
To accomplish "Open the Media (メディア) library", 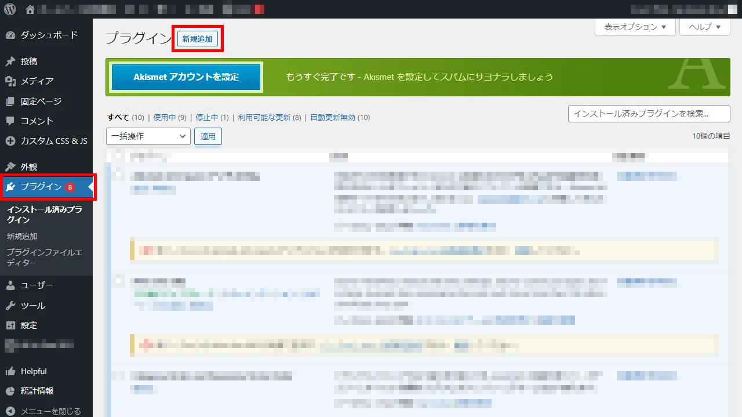I will 37,81.
